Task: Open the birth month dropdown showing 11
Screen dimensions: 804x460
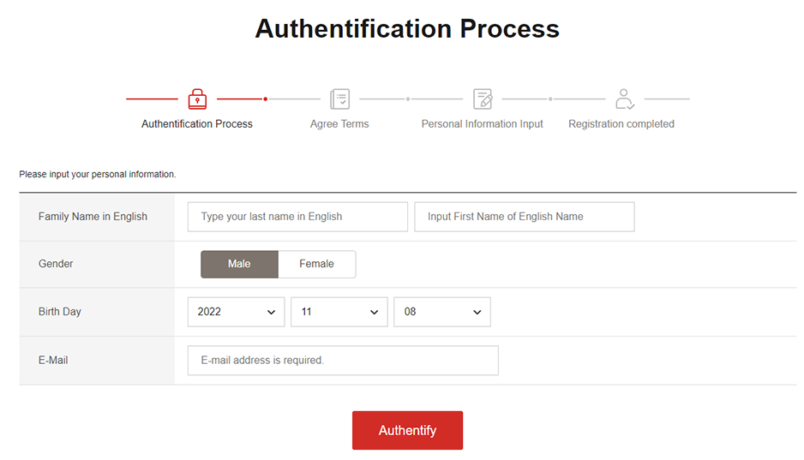Action: coord(339,312)
